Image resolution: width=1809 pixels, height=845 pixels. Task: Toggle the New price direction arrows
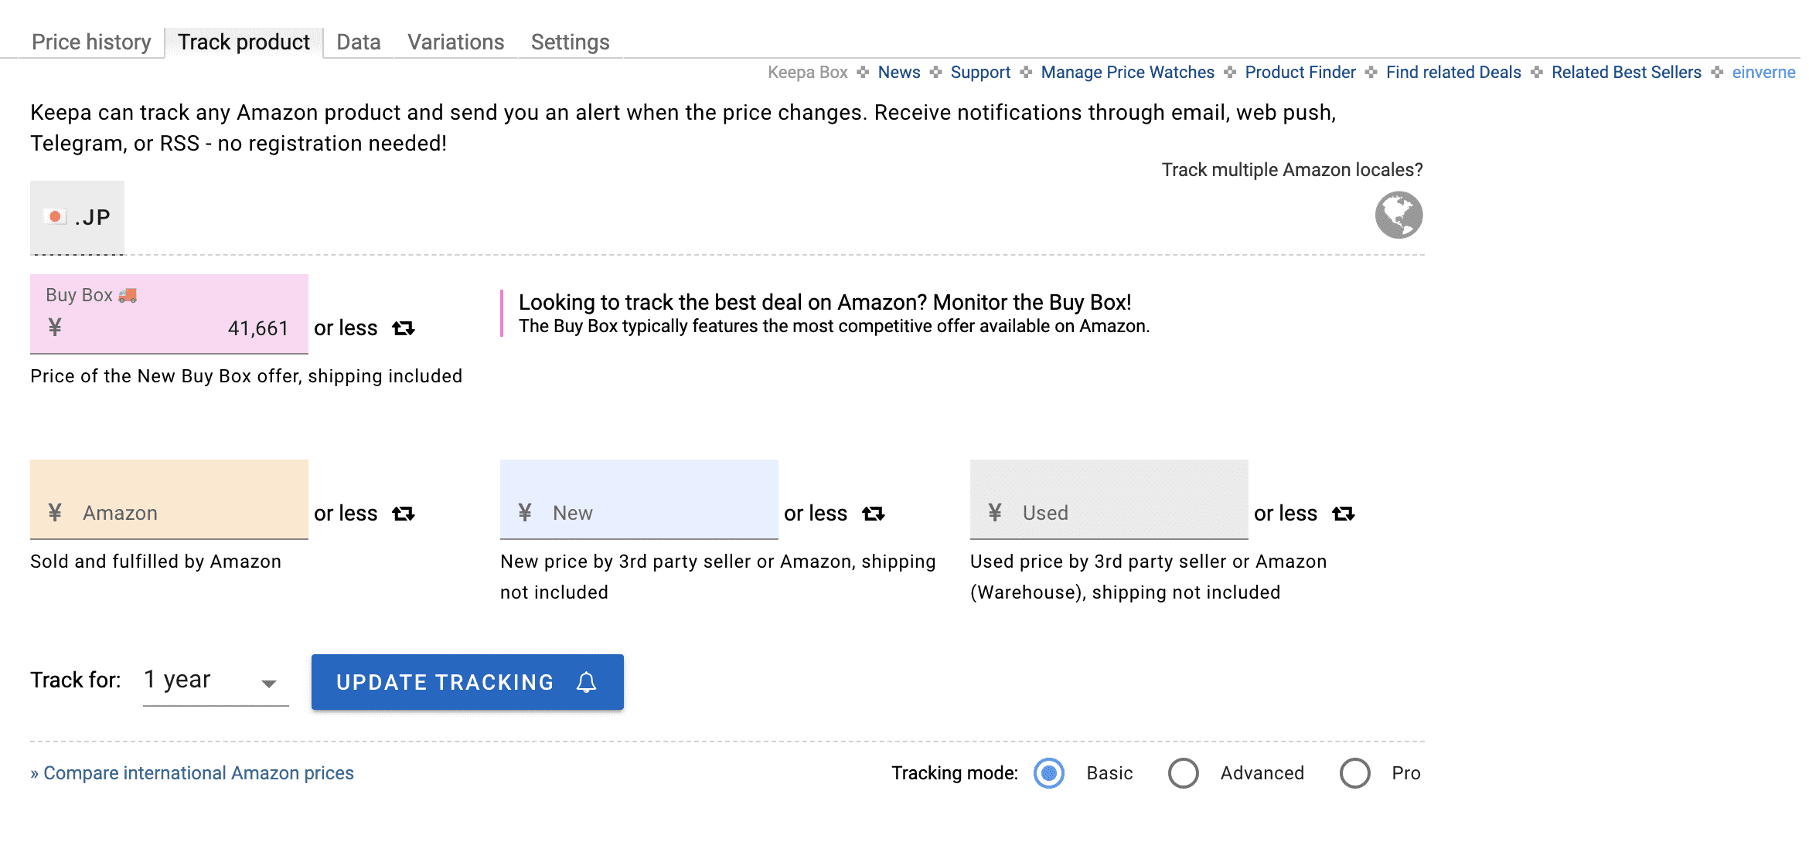[x=874, y=514]
